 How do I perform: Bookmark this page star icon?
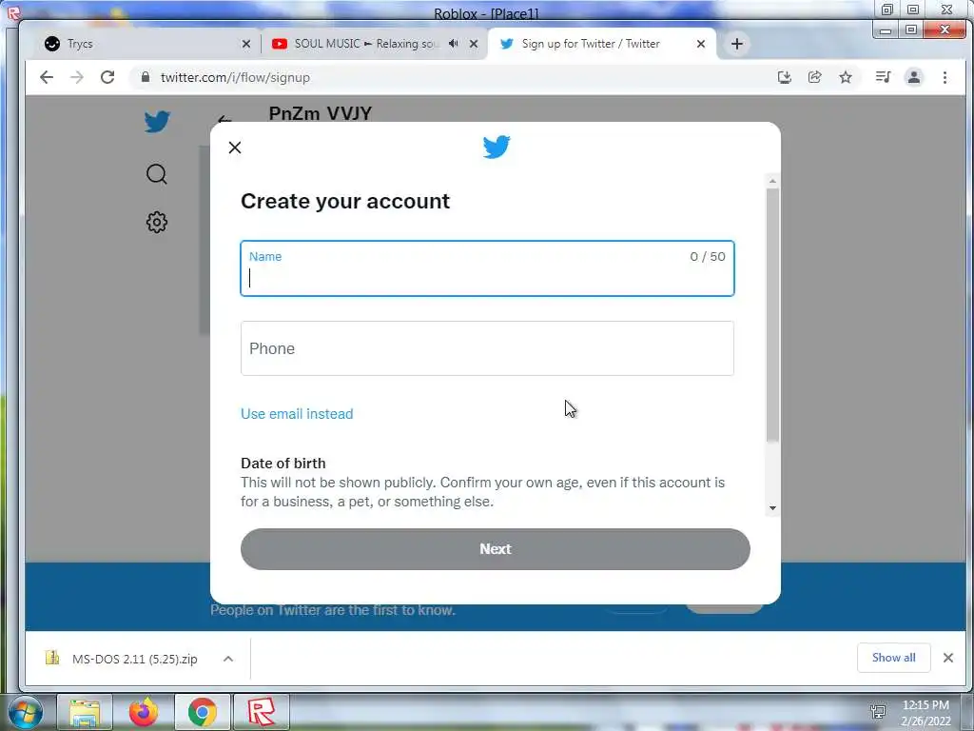click(x=846, y=77)
